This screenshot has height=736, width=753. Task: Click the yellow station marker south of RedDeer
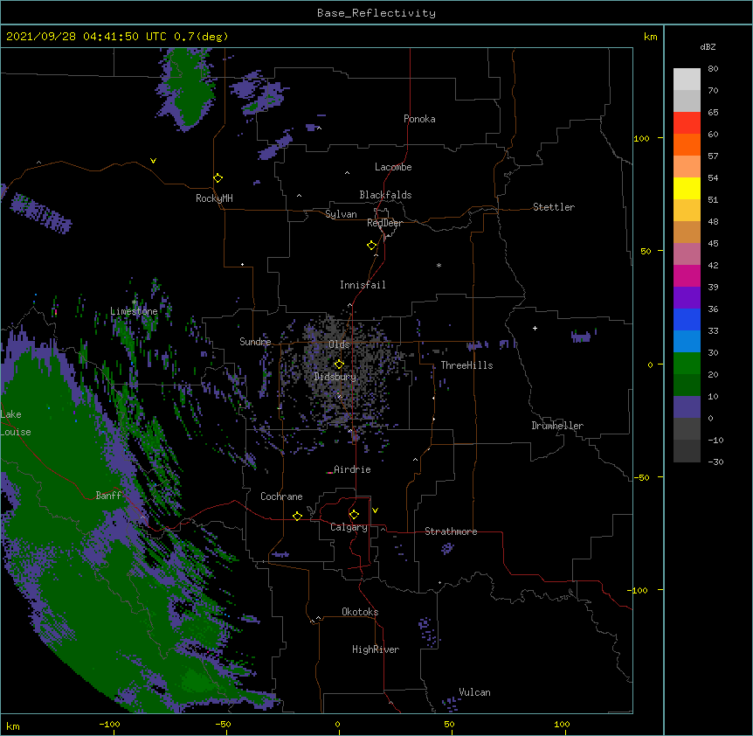pos(372,246)
